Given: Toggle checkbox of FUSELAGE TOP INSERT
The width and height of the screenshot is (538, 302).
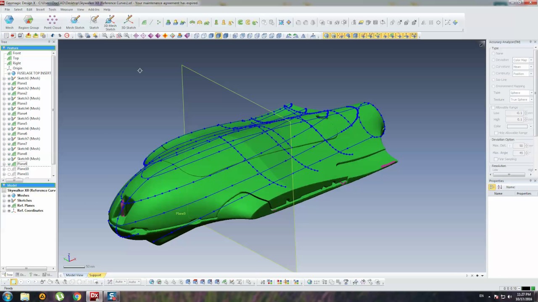Looking at the screenshot, I should 9,73.
